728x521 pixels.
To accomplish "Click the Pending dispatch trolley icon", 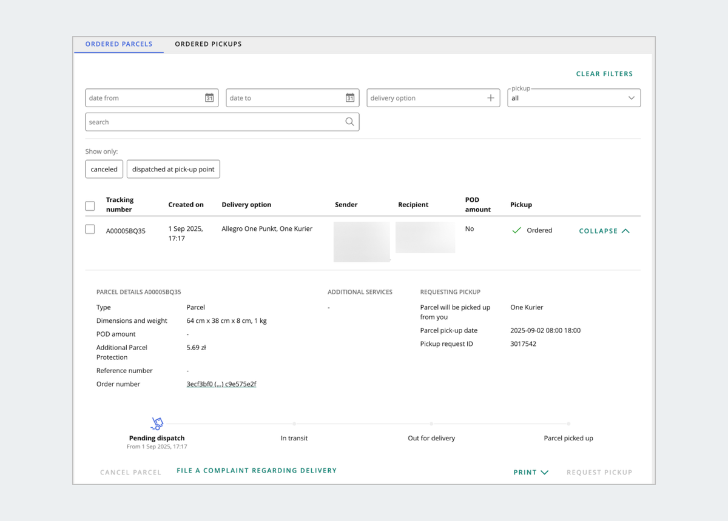I will pyautogui.click(x=157, y=423).
